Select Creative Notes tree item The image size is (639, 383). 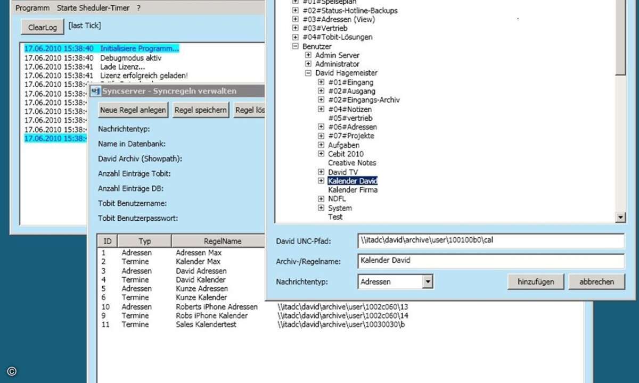[352, 163]
